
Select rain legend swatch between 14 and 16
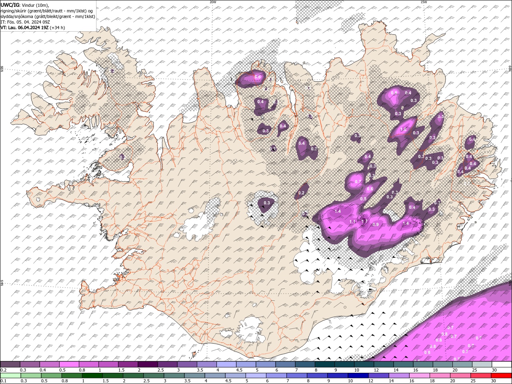[x=399, y=376]
